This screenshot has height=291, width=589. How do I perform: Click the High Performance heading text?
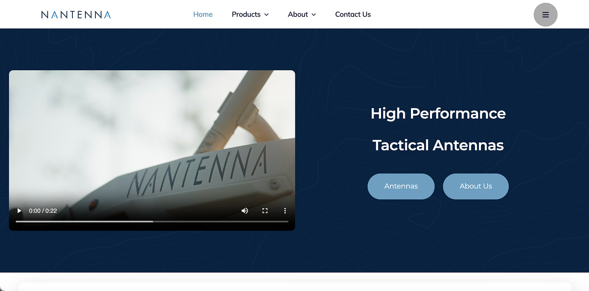(x=438, y=113)
